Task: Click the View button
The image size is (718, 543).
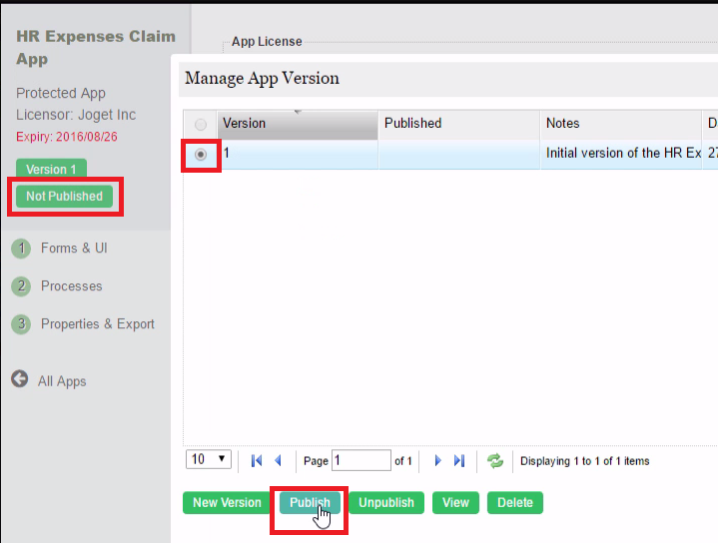Action: coord(455,503)
